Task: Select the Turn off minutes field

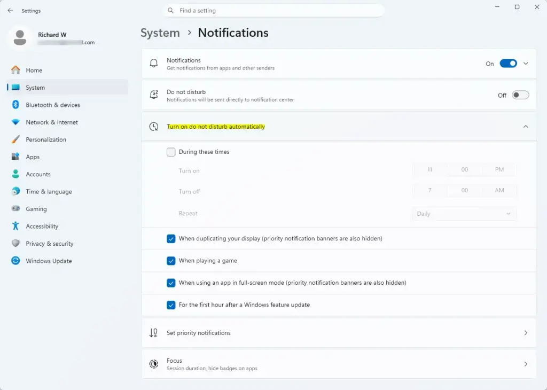Action: [464, 191]
